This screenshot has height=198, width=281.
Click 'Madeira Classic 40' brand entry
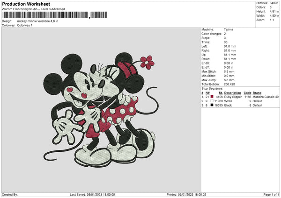[266, 97]
